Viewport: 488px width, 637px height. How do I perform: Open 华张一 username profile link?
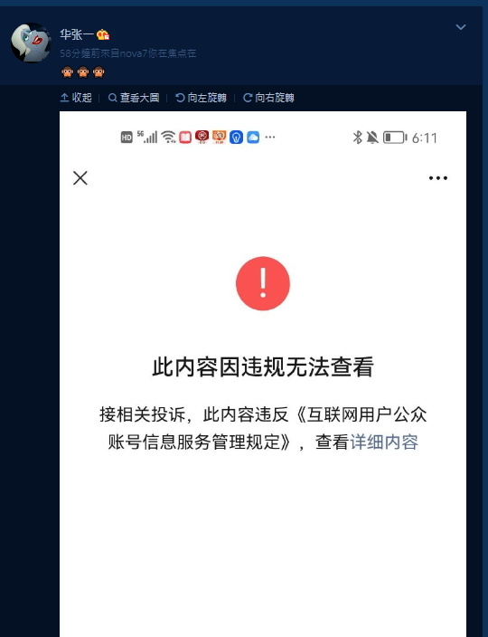tap(77, 34)
